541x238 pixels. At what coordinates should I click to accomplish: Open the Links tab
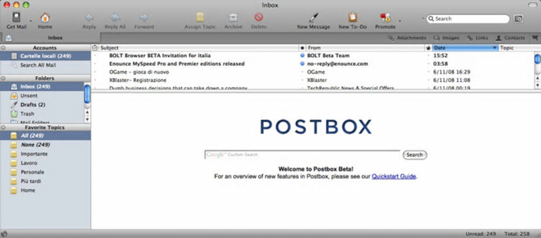[477, 38]
